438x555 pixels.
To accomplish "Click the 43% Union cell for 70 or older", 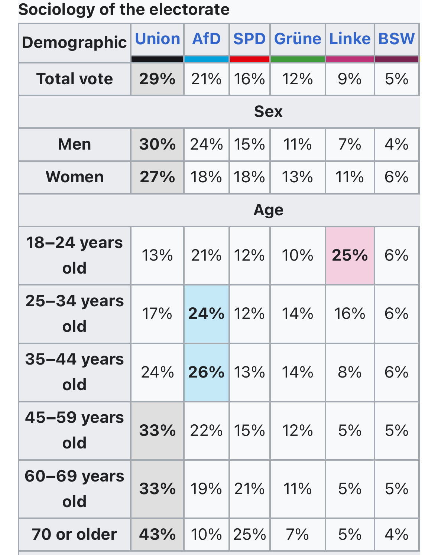I will tap(157, 535).
